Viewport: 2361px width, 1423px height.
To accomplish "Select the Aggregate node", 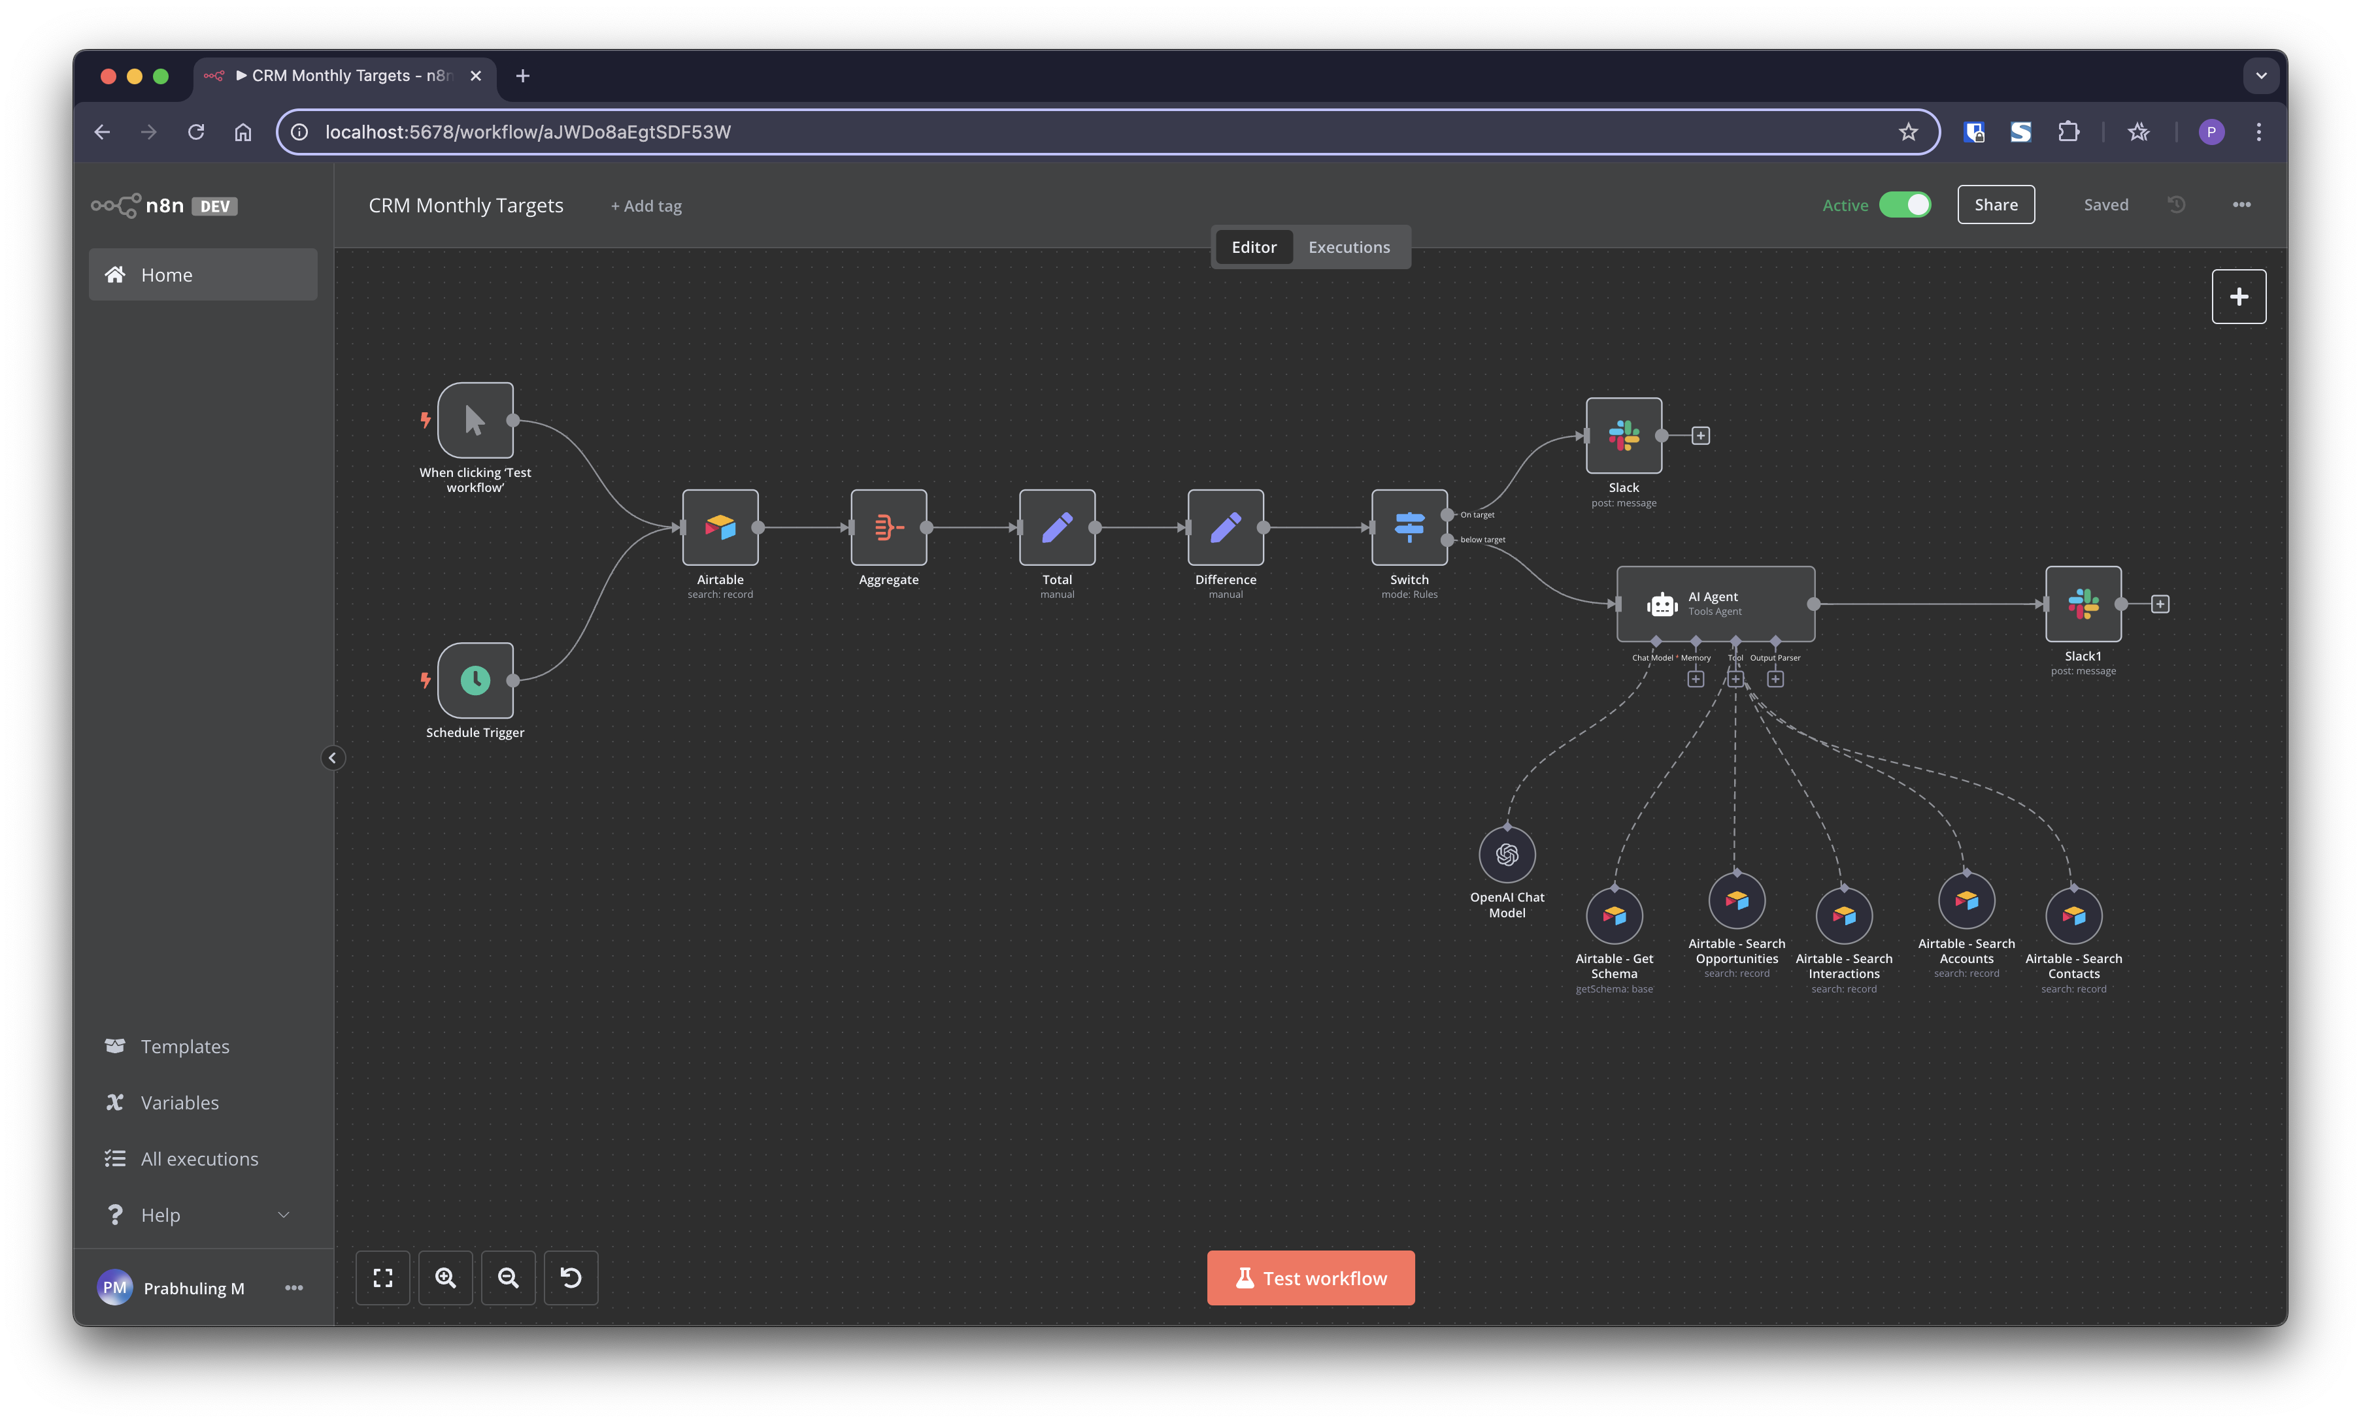I will point(888,527).
